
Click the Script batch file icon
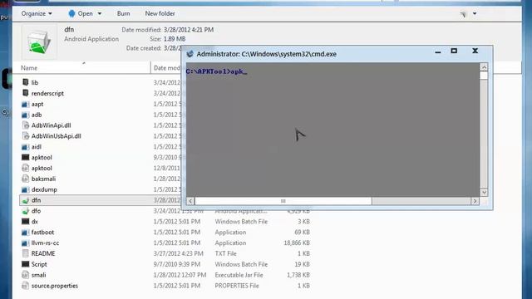[x=26, y=264]
